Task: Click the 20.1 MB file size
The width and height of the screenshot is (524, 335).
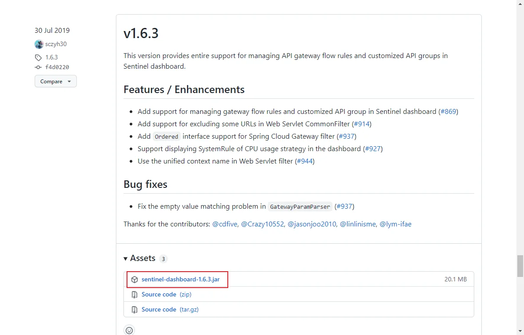Action: coord(456,279)
